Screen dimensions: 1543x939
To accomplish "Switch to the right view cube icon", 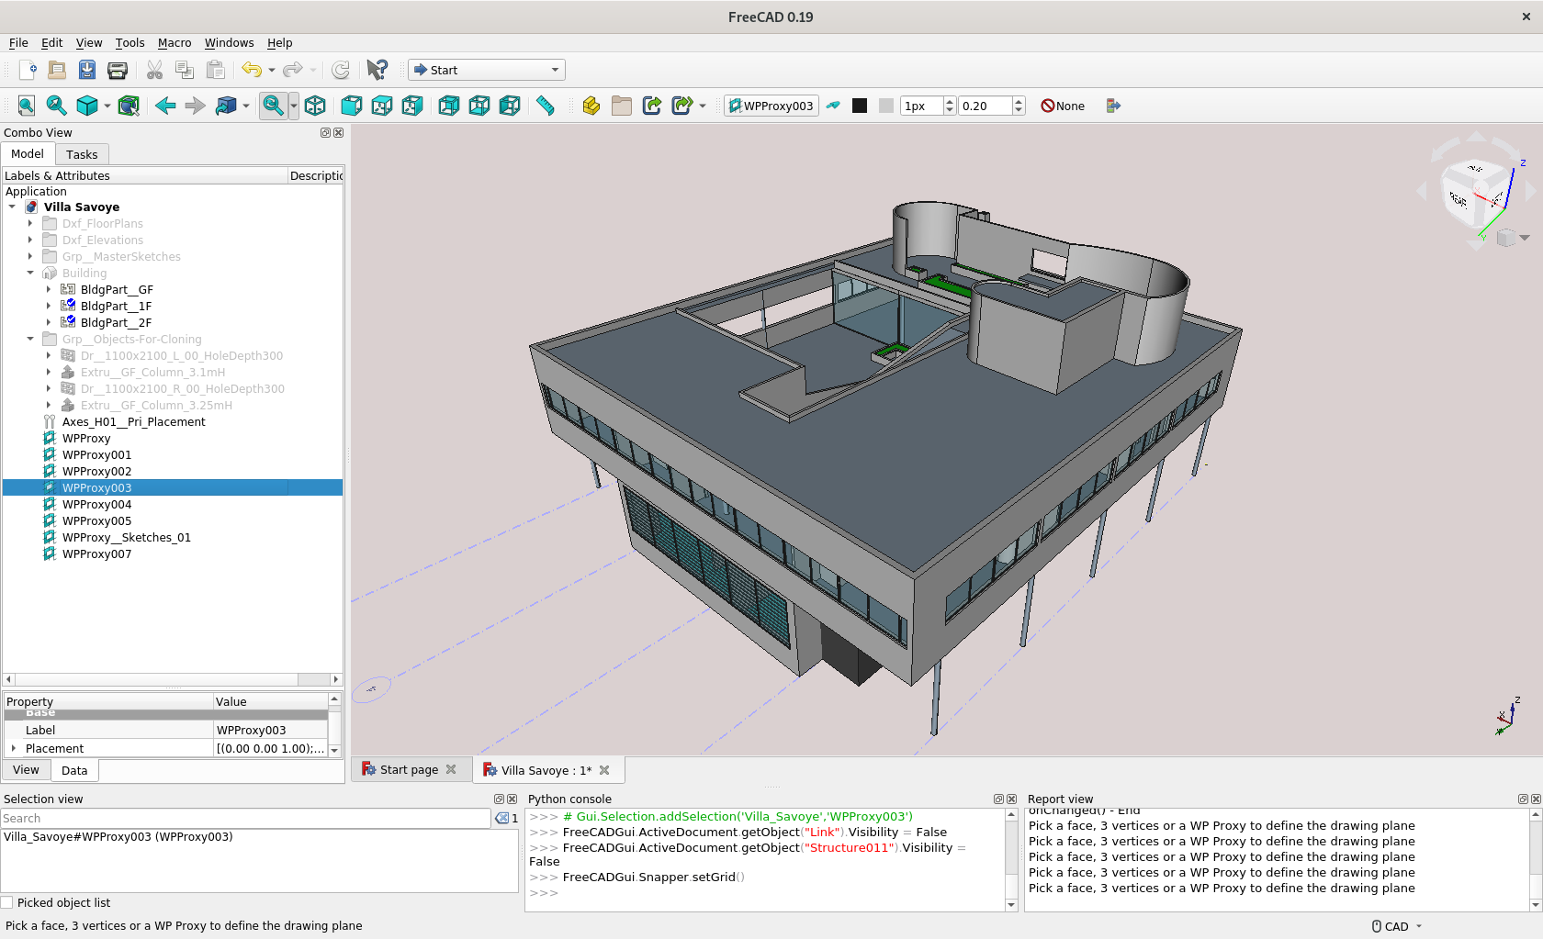I will (x=412, y=106).
